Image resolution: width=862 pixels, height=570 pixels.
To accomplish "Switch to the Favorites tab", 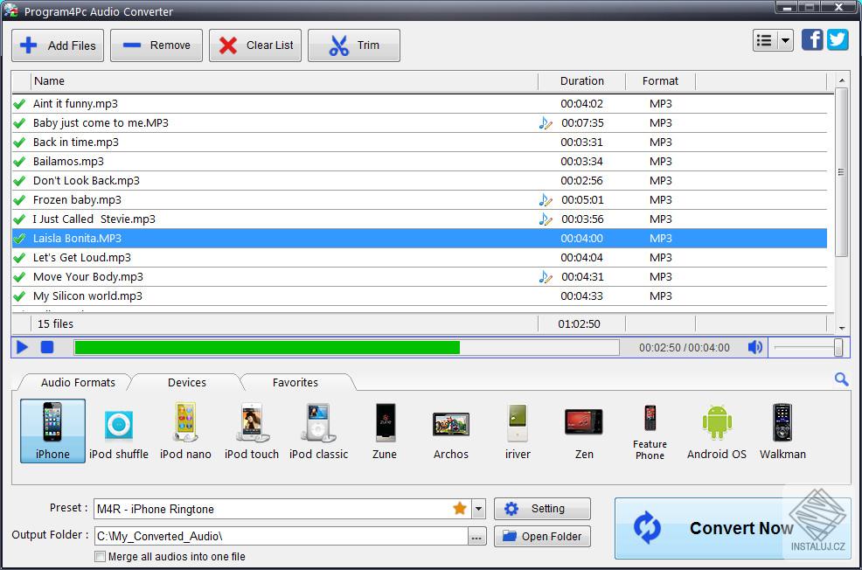I will (295, 382).
